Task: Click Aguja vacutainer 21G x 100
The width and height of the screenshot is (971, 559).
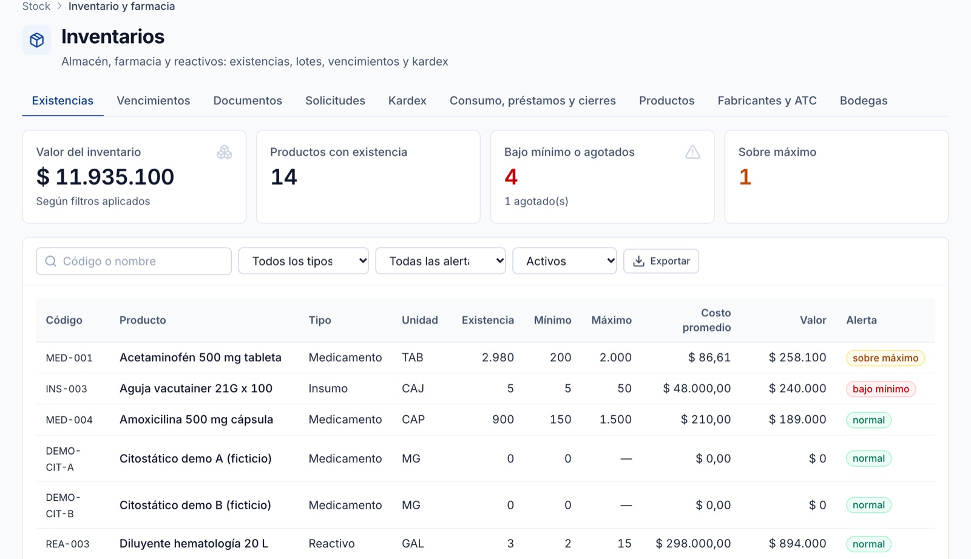Action: pos(196,388)
